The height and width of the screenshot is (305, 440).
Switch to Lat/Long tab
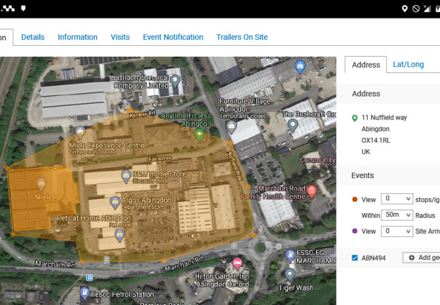408,65
